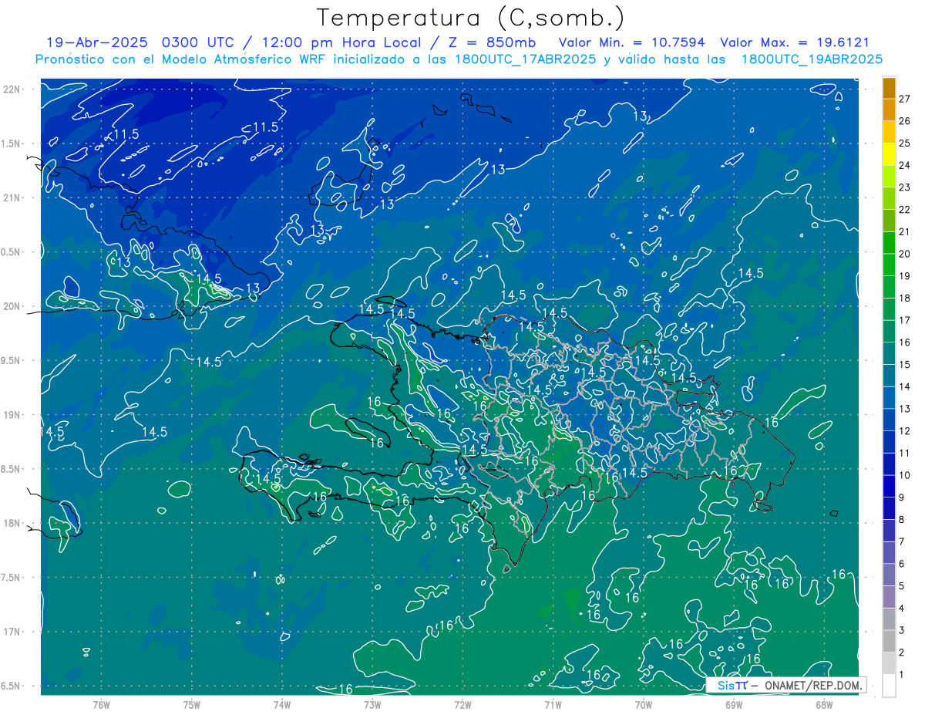925x715 pixels.
Task: Click the '76W' longitude axis label
Action: [101, 705]
